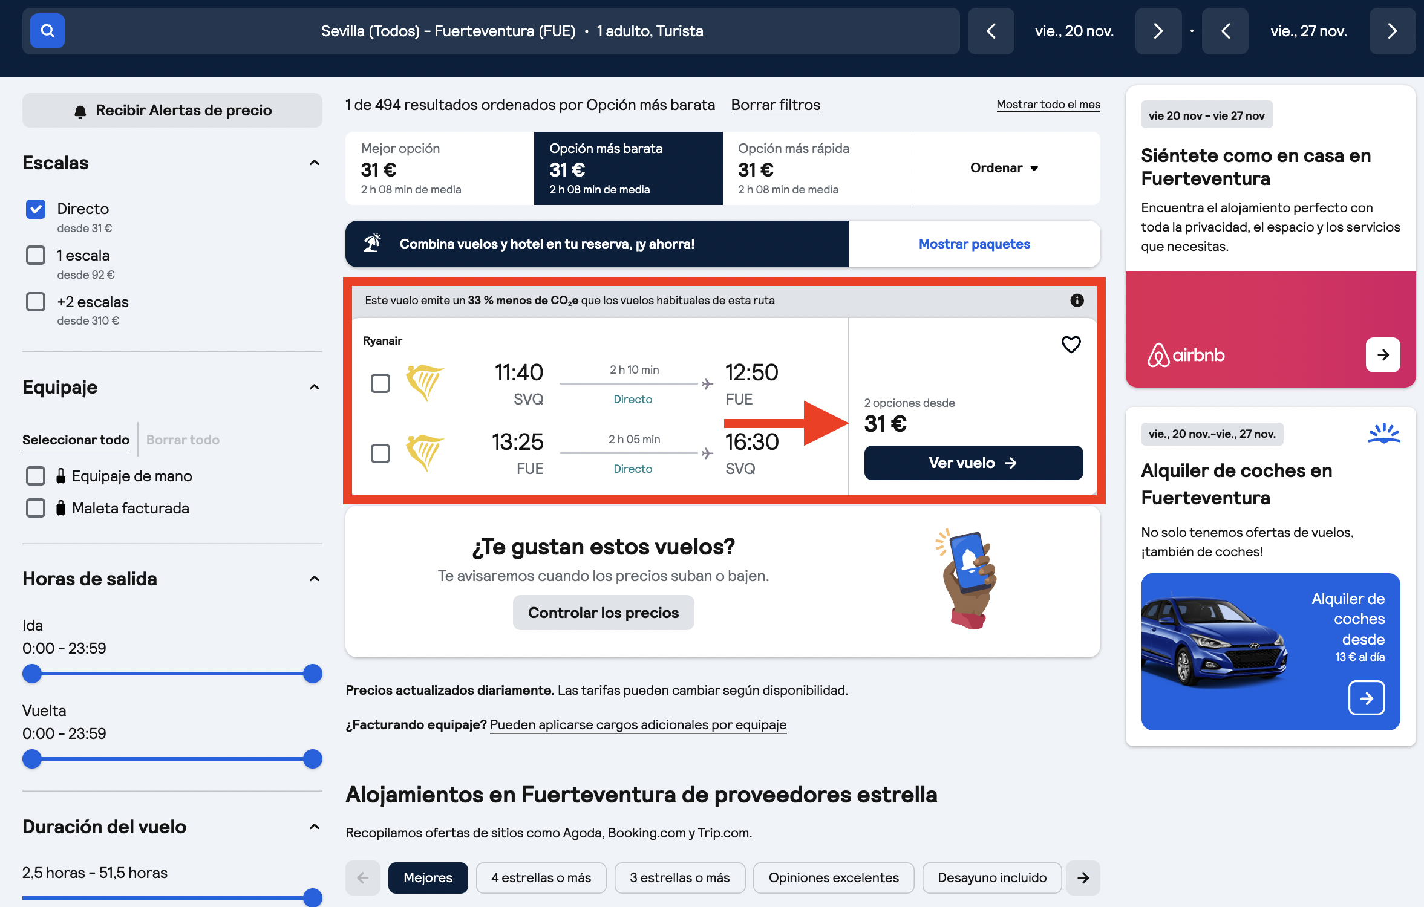Click the Ver vuelo button
Viewport: 1424px width, 907px height.
pyautogui.click(x=973, y=463)
